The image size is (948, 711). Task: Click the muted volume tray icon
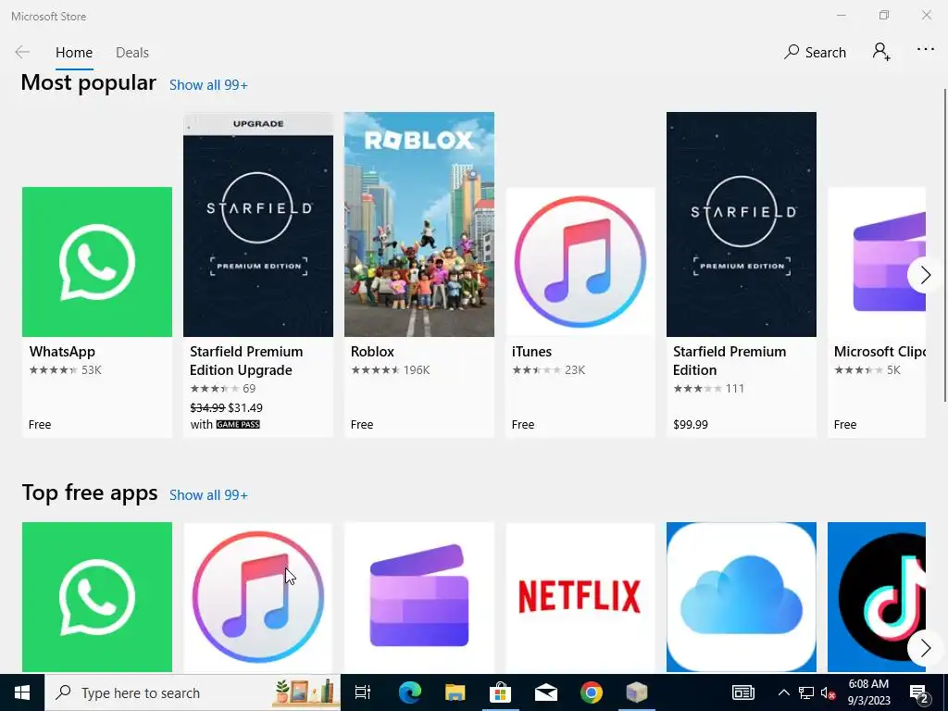coord(828,693)
